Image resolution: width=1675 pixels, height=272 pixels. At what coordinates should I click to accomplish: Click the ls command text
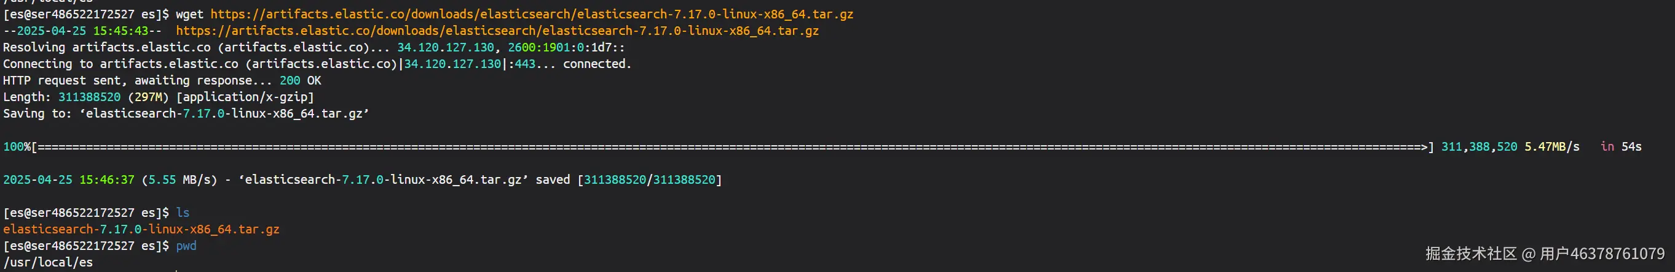coord(183,213)
